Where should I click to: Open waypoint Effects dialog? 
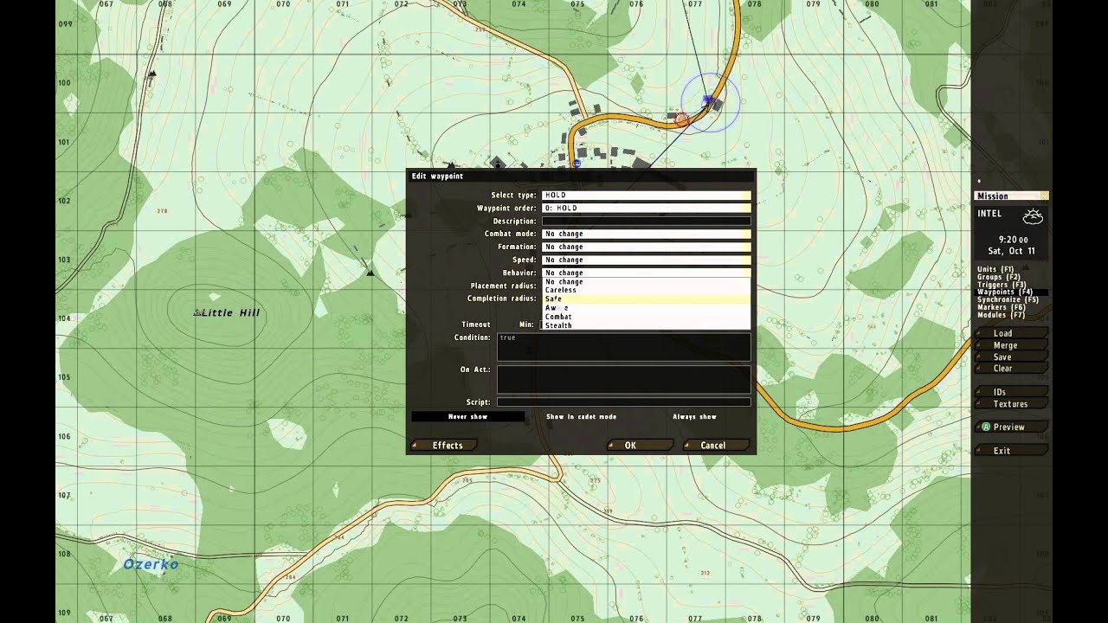[443, 446]
